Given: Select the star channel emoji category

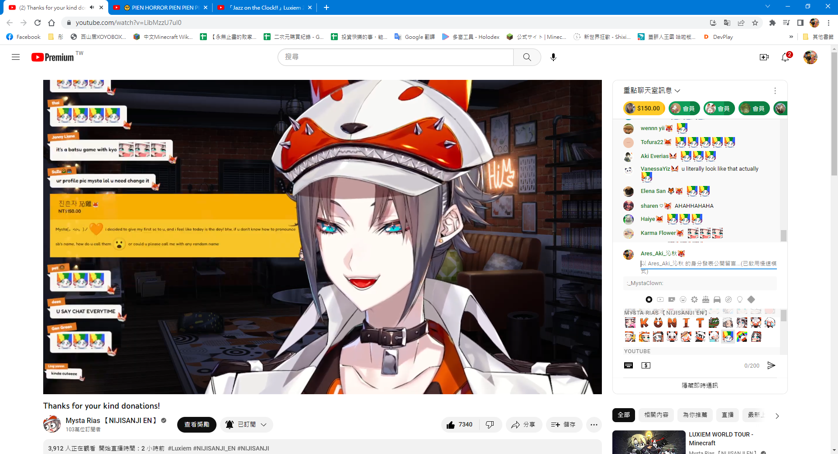Looking at the screenshot, I should pos(649,299).
